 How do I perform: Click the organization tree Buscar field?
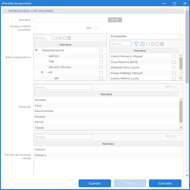[43, 38]
